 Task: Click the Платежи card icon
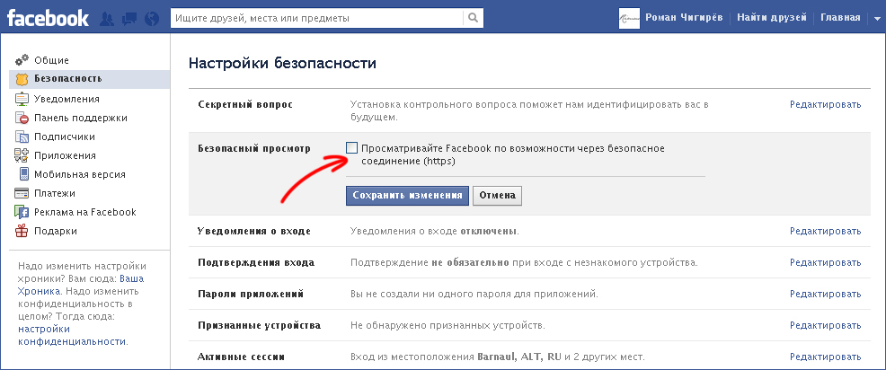click(x=22, y=193)
